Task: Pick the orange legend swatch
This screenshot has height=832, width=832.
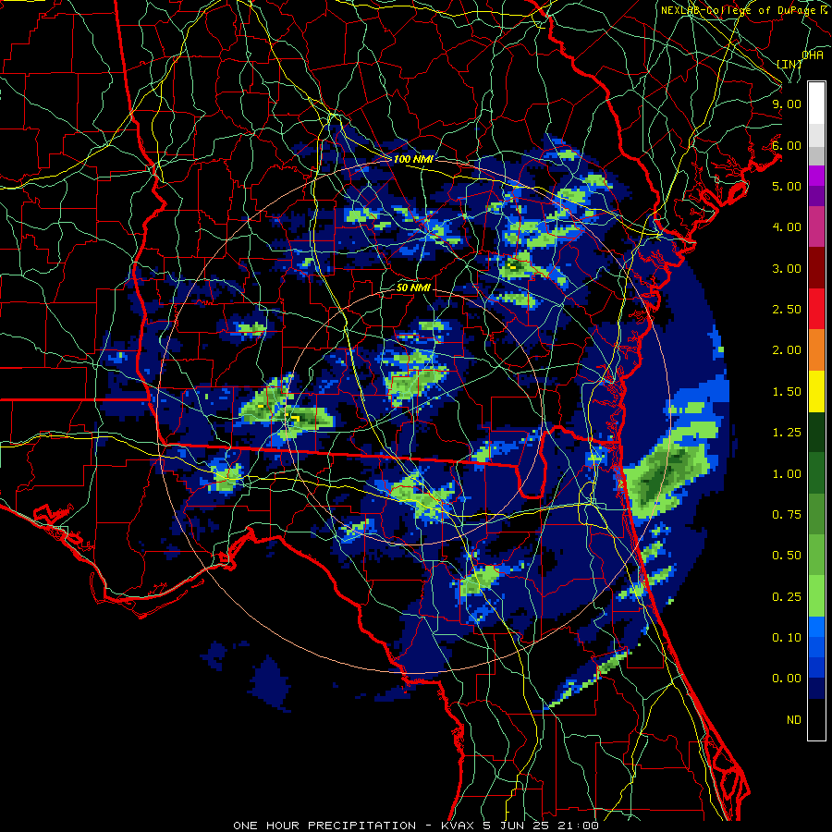Action: tap(816, 350)
